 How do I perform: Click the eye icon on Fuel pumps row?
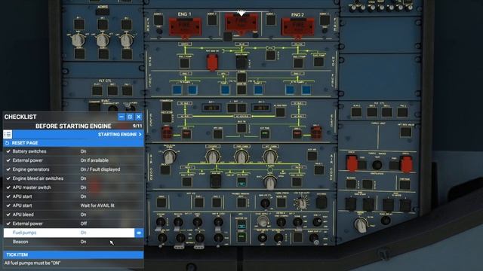(x=139, y=233)
